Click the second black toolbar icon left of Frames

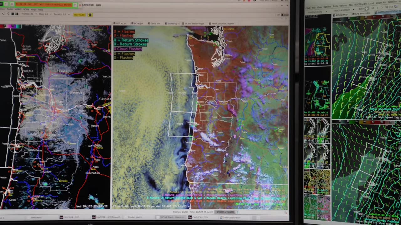coord(17,14)
